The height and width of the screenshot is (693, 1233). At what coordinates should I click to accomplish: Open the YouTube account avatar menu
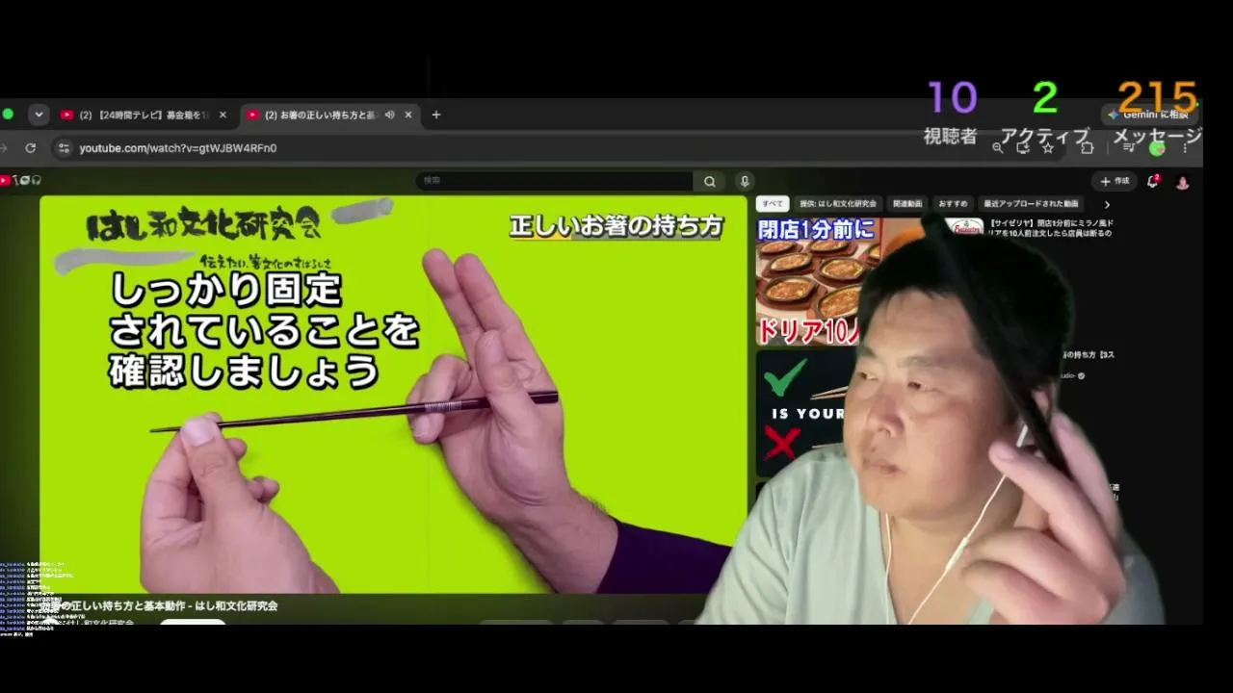click(x=1183, y=181)
